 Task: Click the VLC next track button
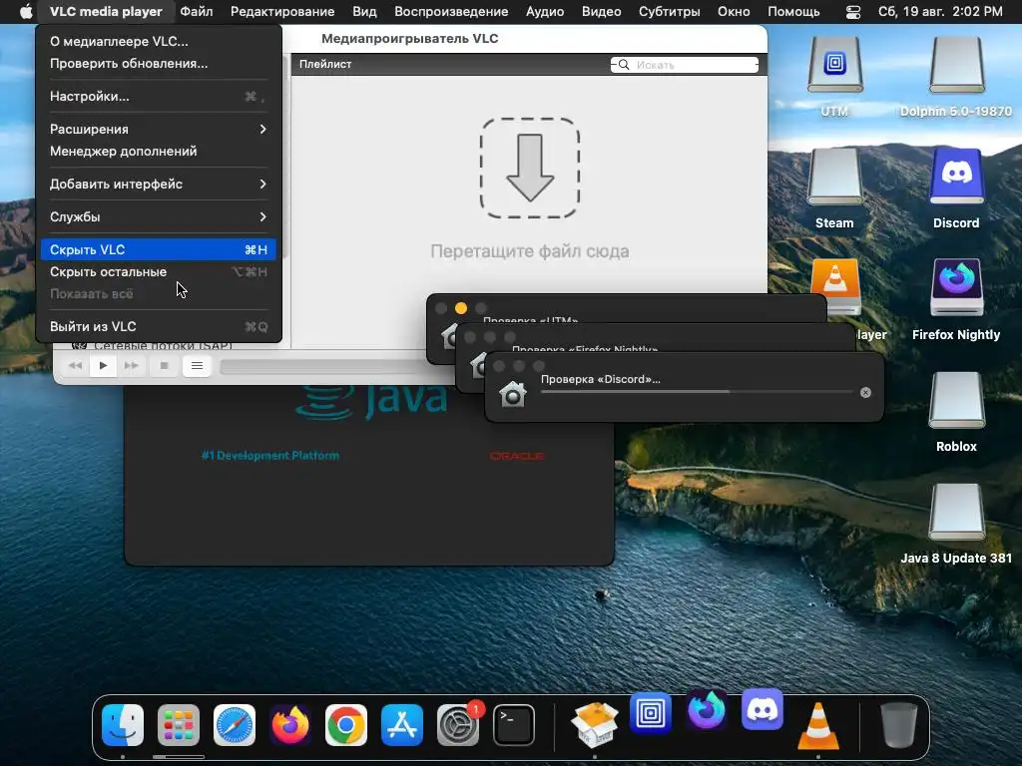131,365
